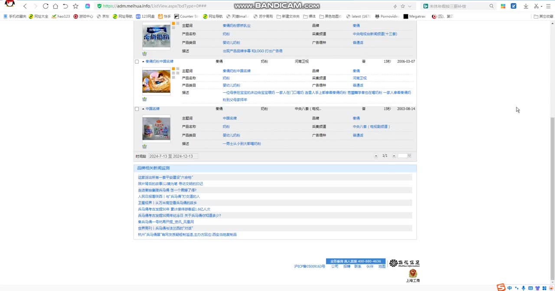Click 河南卫视 channel link
The height and width of the screenshot is (291, 555).
tap(359, 78)
